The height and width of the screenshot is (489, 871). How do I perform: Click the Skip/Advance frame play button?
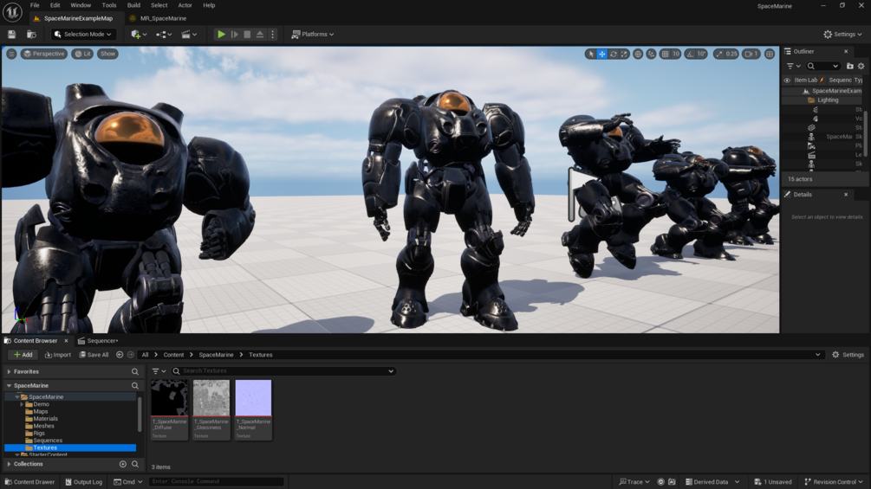[234, 35]
